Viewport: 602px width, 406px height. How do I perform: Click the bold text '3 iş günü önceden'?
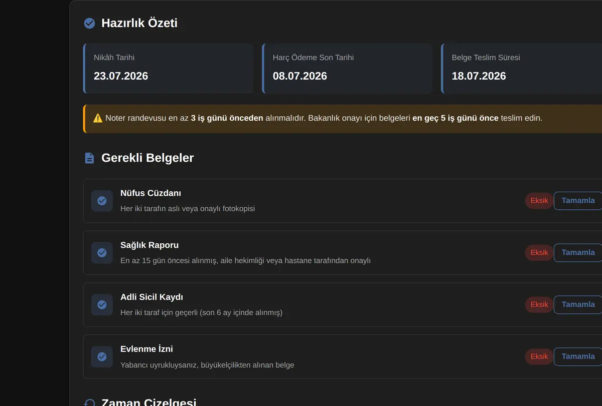coord(227,119)
